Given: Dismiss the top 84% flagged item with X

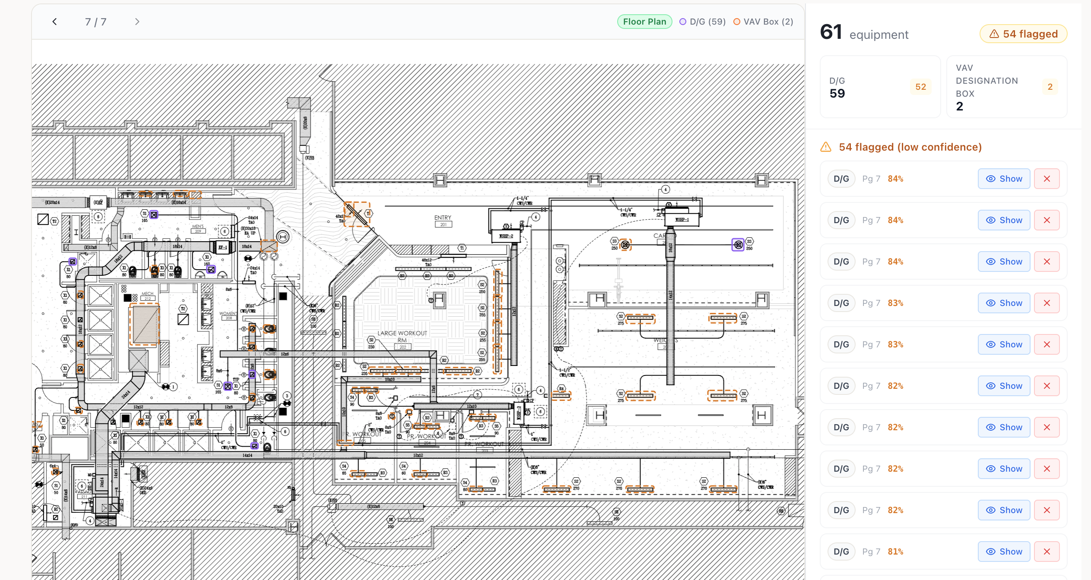Looking at the screenshot, I should click(1047, 178).
